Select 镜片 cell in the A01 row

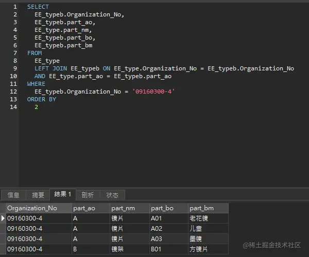tap(130, 218)
